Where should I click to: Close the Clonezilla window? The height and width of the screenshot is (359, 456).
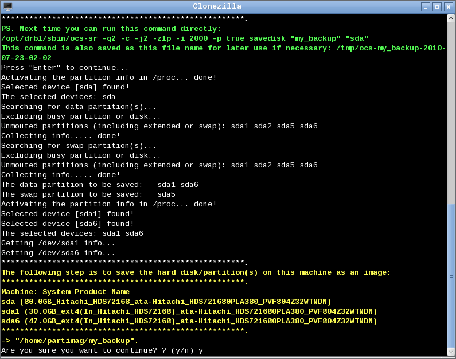449,7
